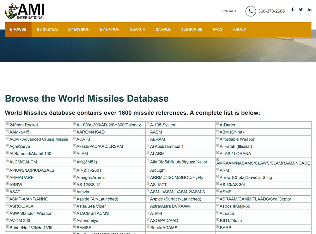Open the Contact link
This screenshot has width=316, height=234.
coord(229,11)
